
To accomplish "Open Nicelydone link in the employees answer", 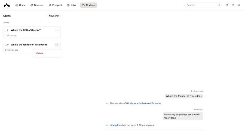I will click(x=116, y=125).
